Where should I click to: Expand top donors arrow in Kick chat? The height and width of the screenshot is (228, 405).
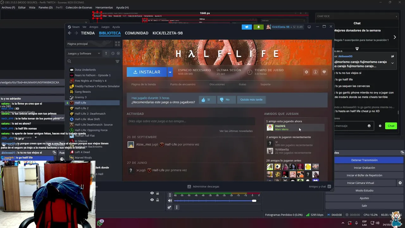[x=395, y=37]
